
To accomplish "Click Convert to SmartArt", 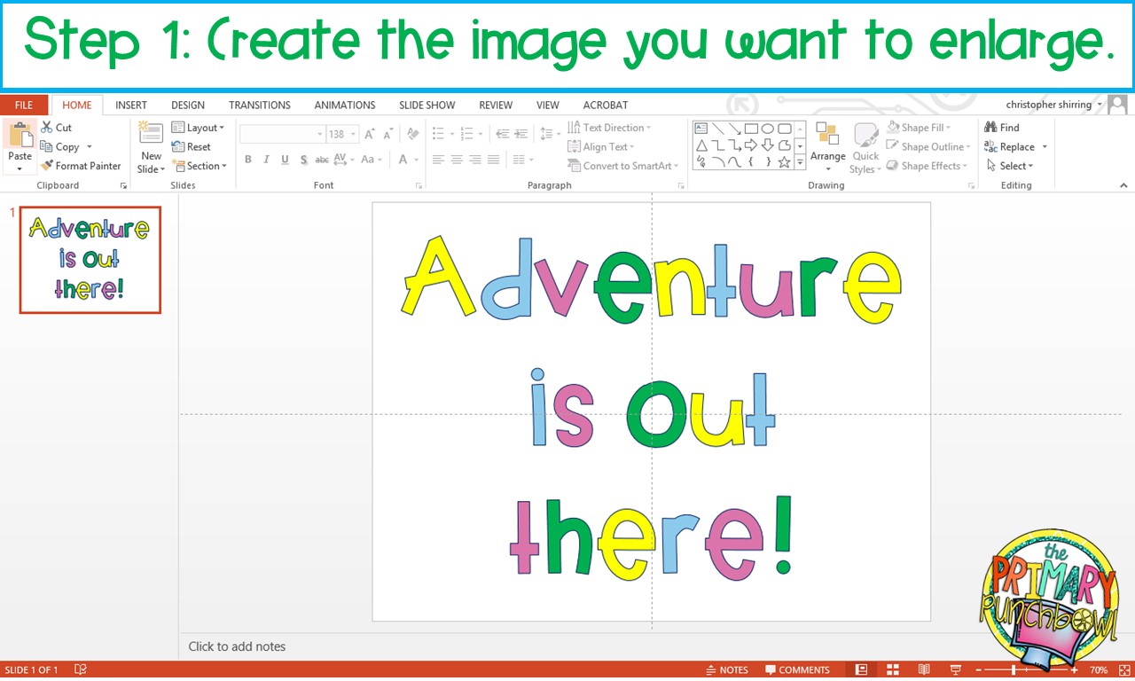I will tap(622, 166).
